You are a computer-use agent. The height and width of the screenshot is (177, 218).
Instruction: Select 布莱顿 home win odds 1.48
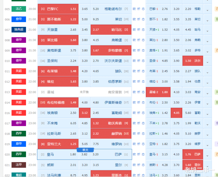58,71
